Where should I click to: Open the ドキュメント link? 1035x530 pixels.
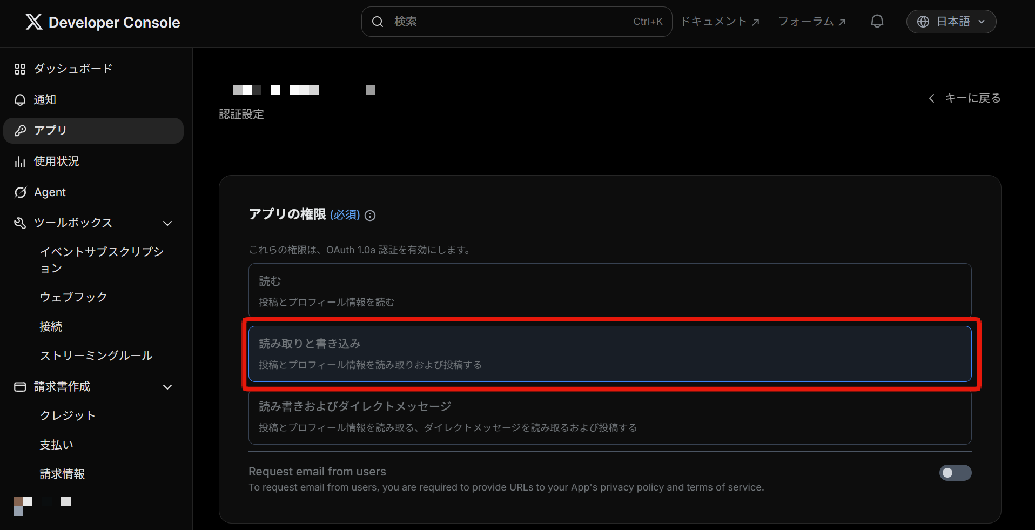720,22
